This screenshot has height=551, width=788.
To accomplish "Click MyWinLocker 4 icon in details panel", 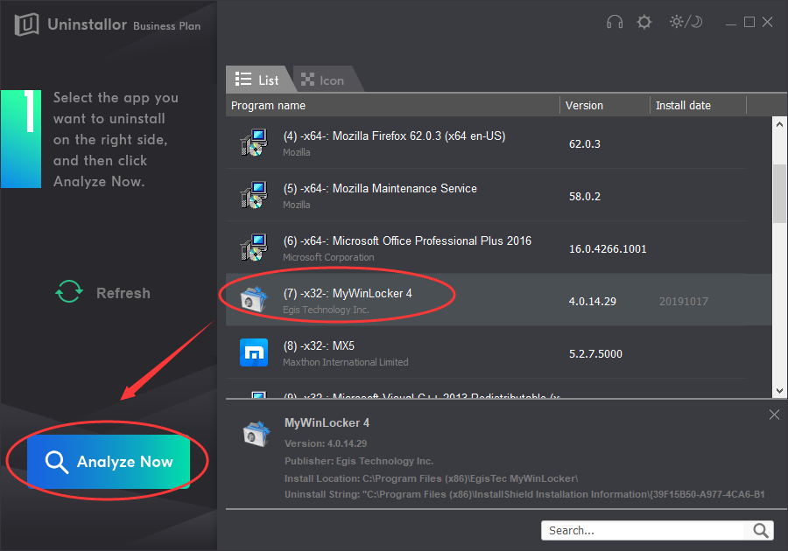I will (256, 434).
